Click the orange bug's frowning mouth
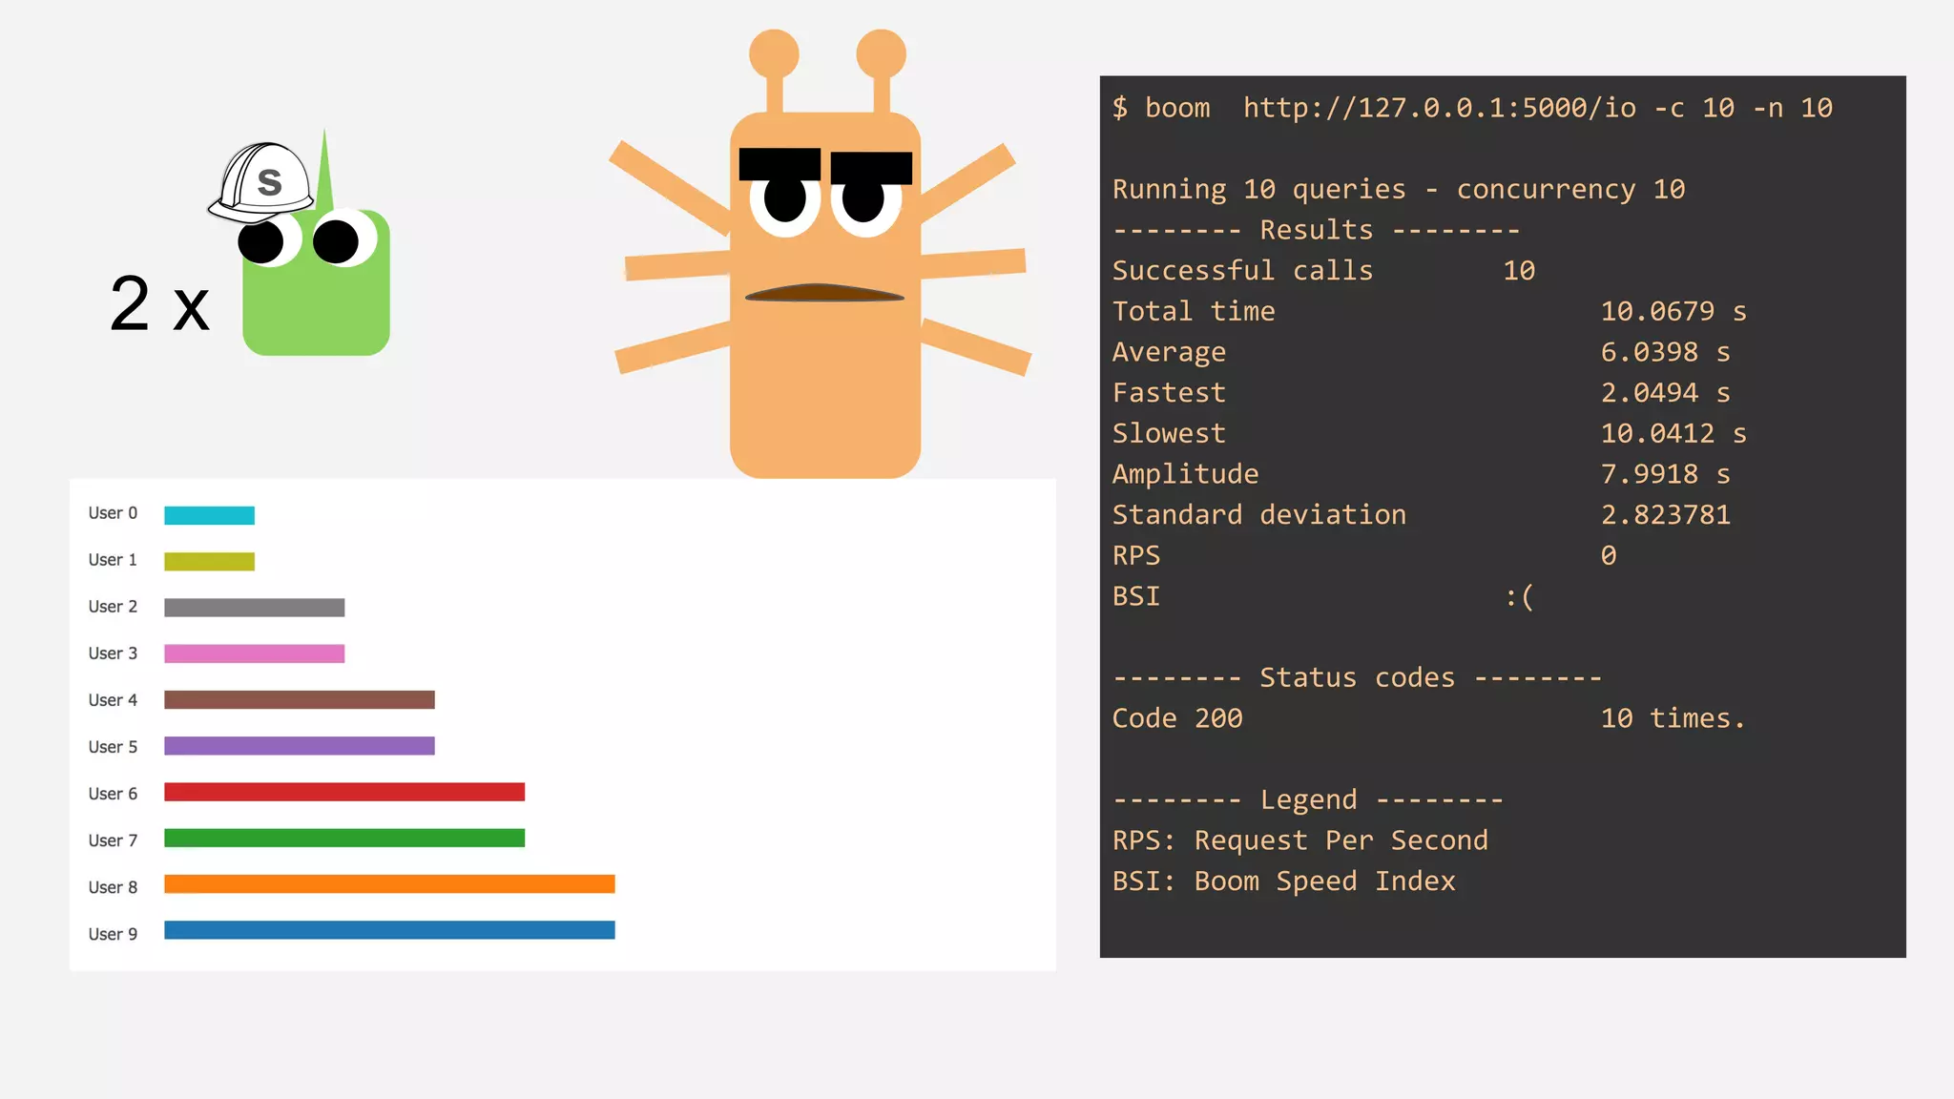This screenshot has width=1954, height=1099. (823, 294)
